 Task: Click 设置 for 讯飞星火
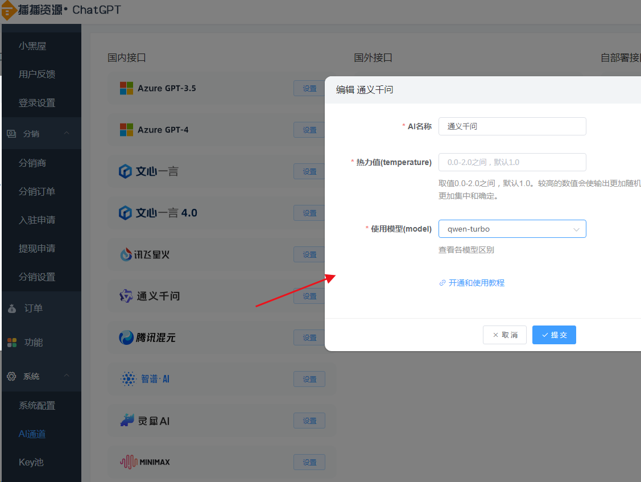pos(309,254)
